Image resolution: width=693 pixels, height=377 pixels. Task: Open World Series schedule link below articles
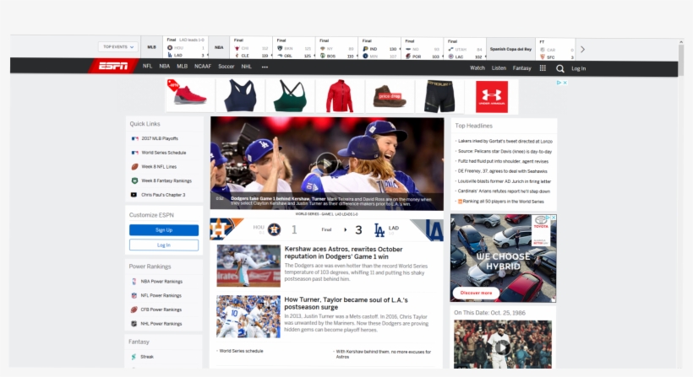click(x=242, y=351)
